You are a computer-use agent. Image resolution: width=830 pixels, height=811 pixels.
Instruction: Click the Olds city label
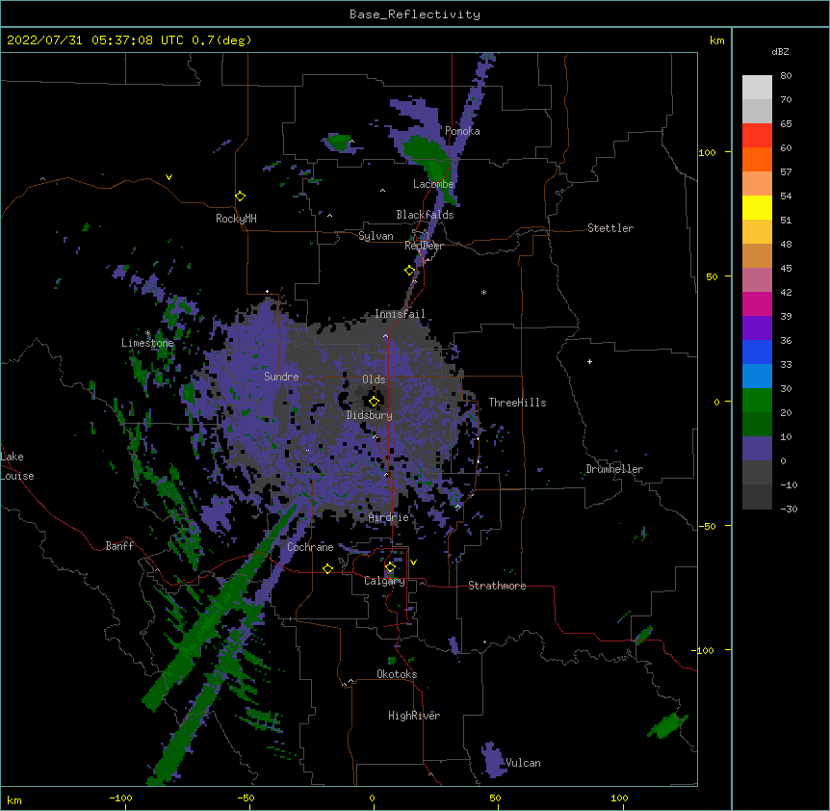point(374,379)
